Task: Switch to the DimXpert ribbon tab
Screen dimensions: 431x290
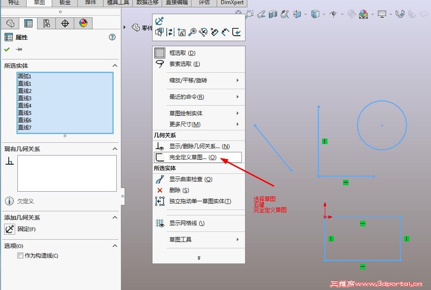Action: [232, 3]
